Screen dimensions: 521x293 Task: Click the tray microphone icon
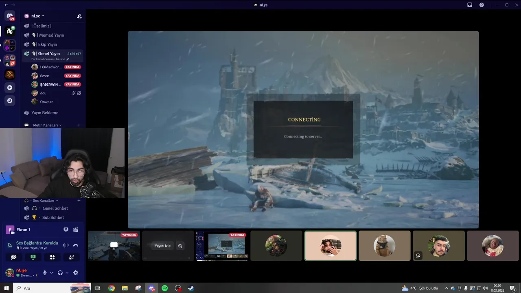466,288
